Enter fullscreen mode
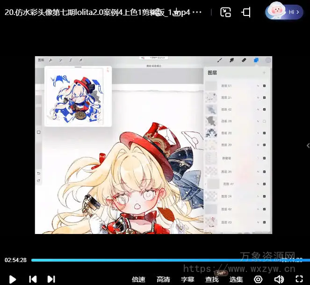Viewport: 310px width, 285px height. (299, 279)
